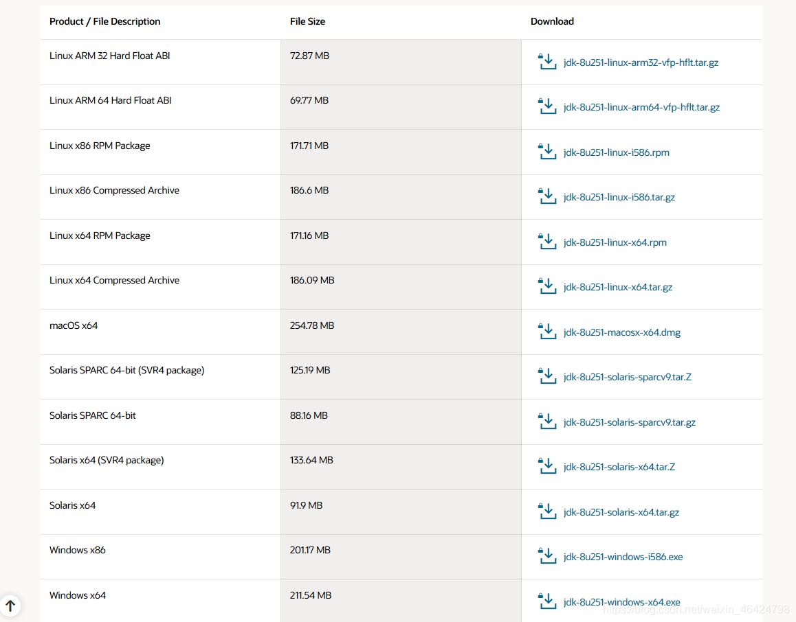Click the '72.87 MB' file size
The width and height of the screenshot is (796, 622).
click(x=309, y=56)
